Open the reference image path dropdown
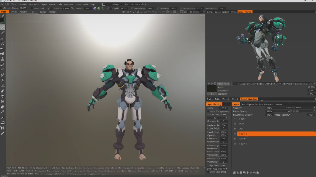This screenshot has height=177, width=316. 314,84
